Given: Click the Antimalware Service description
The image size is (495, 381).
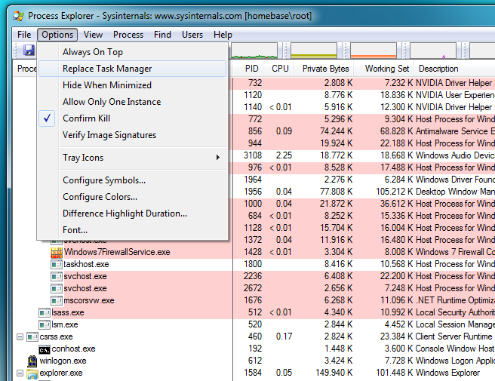Looking at the screenshot, I should [x=455, y=131].
